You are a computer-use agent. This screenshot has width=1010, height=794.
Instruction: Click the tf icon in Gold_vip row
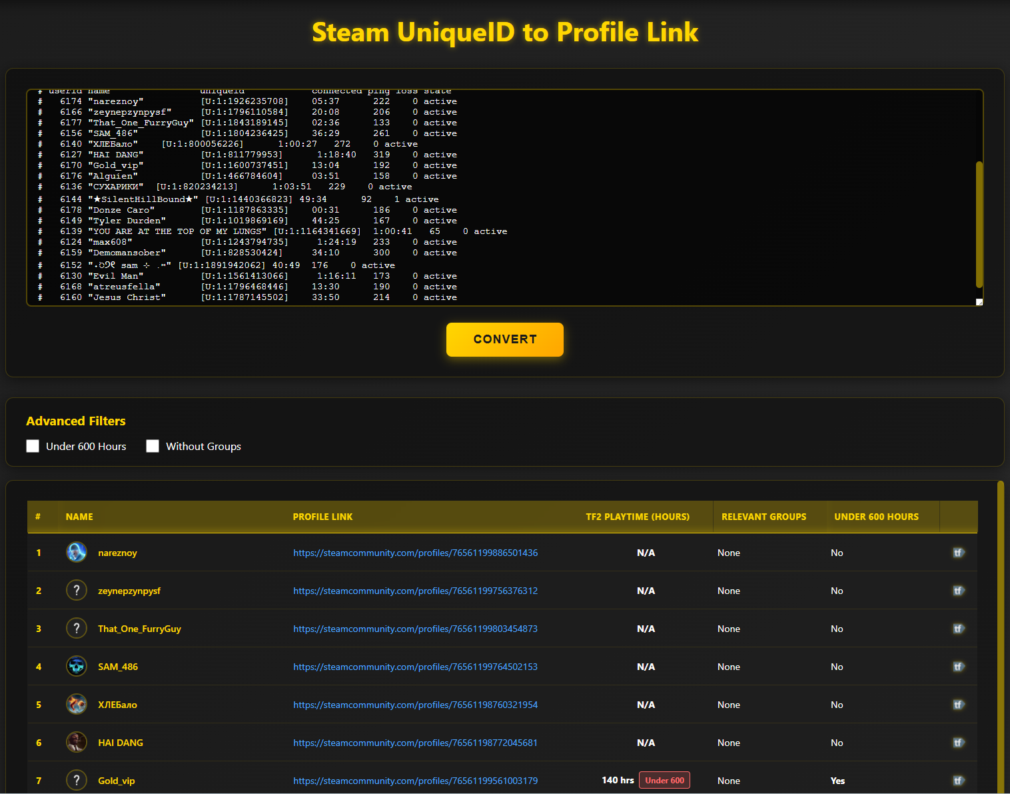coord(958,781)
